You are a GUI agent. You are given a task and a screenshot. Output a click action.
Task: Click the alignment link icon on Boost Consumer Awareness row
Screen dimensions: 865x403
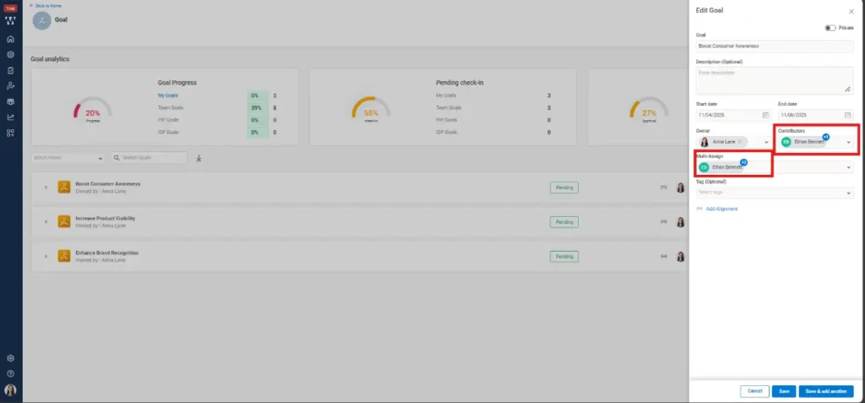click(x=664, y=188)
